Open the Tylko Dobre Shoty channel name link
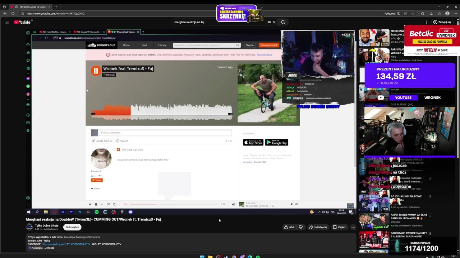 pos(47,226)
